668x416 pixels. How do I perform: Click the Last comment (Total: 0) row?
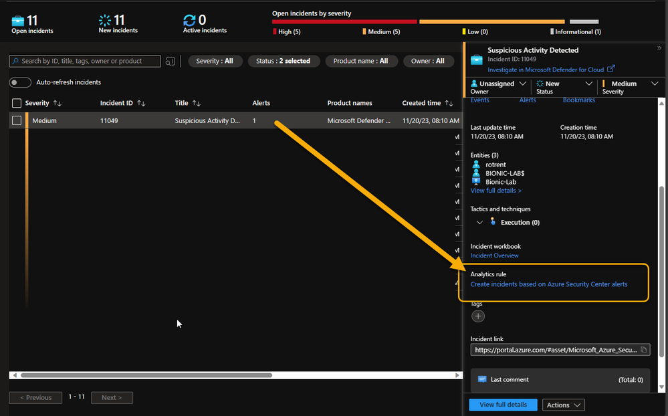tap(560, 380)
